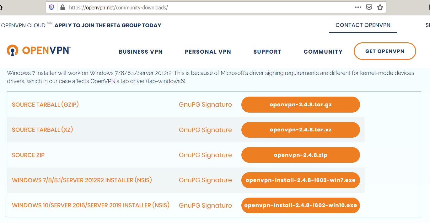The width and height of the screenshot is (430, 223).
Task: Open the Business VPN menu
Action: pyautogui.click(x=141, y=52)
